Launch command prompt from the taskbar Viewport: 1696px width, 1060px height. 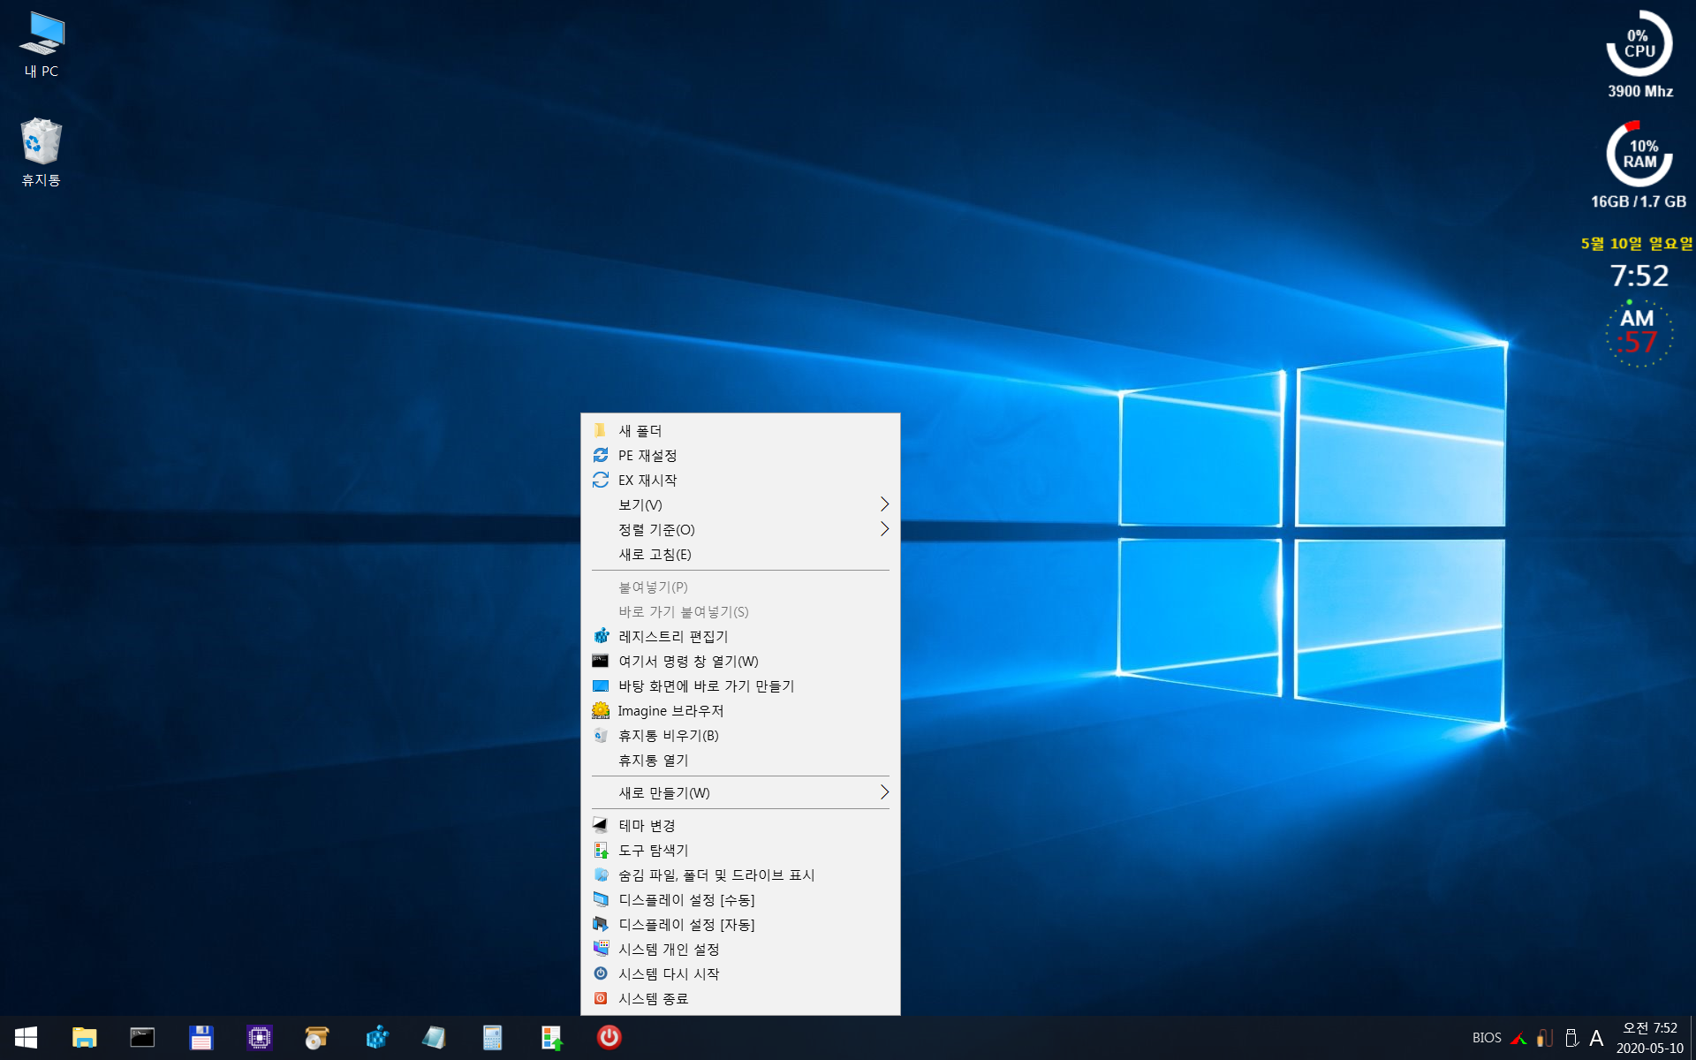142,1037
